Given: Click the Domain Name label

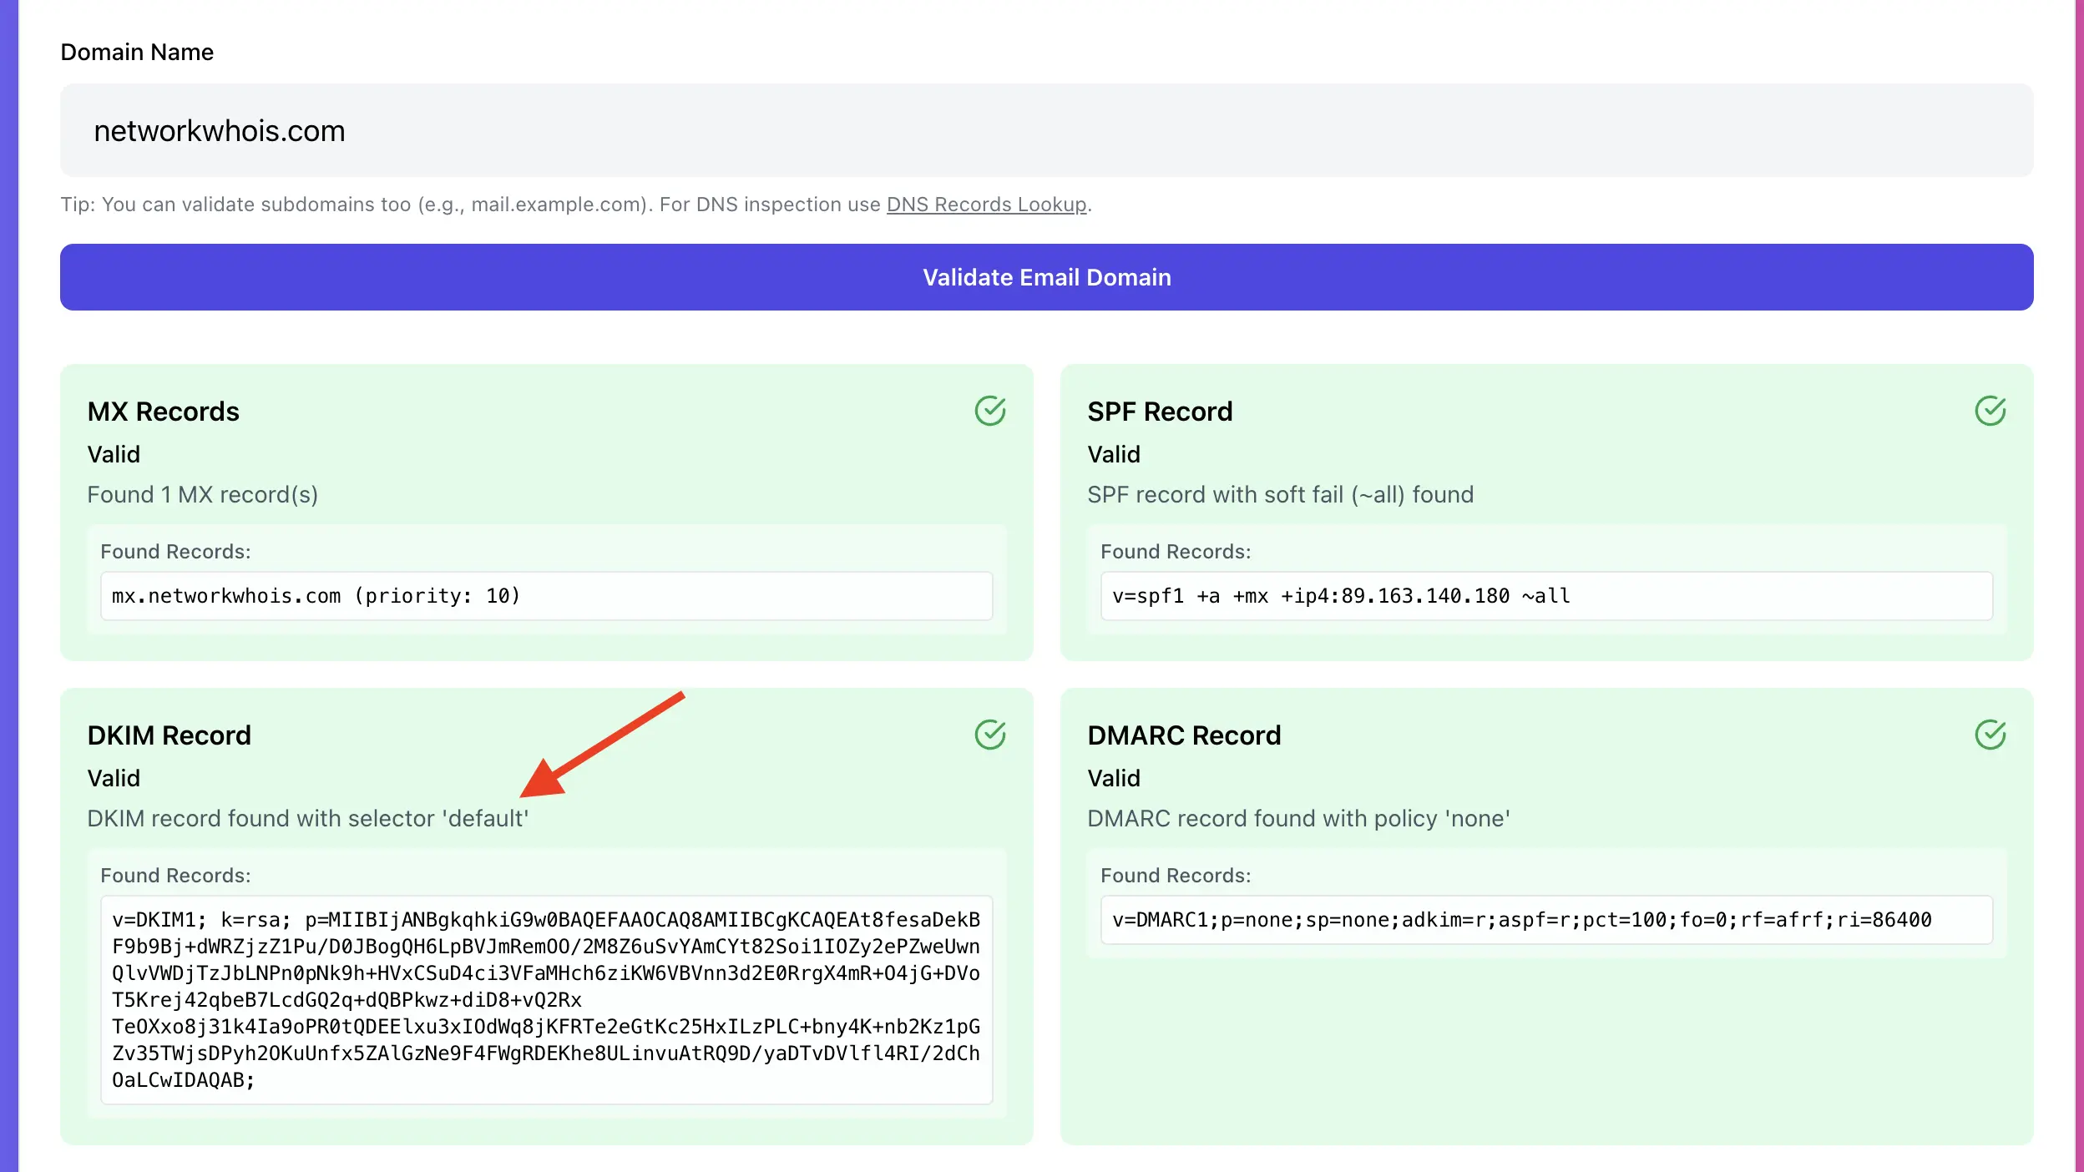Looking at the screenshot, I should point(137,52).
